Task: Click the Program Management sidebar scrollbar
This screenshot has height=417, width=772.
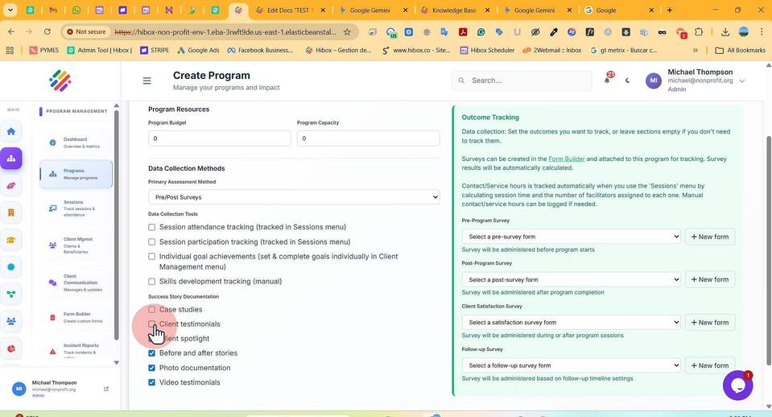Action: pyautogui.click(x=116, y=225)
